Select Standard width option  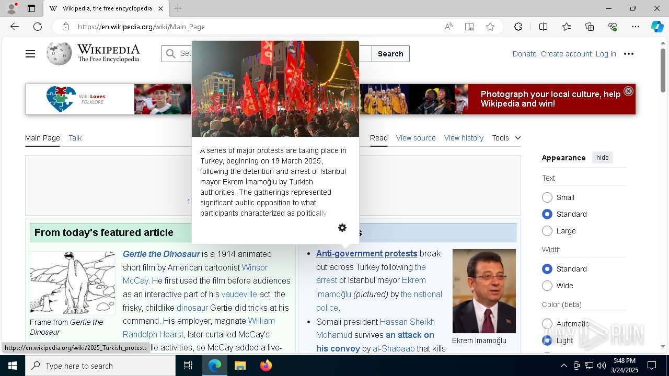pyautogui.click(x=547, y=269)
